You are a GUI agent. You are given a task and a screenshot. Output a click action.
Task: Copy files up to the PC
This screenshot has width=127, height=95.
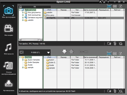[72, 52]
